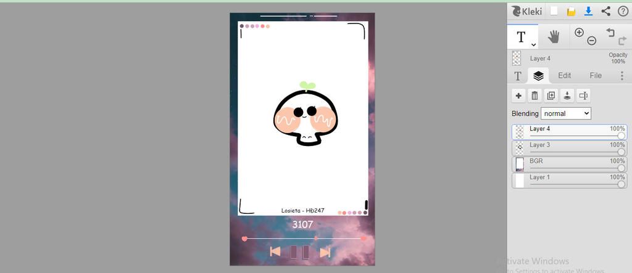Undo the last action
The image size is (632, 273).
[x=610, y=32]
